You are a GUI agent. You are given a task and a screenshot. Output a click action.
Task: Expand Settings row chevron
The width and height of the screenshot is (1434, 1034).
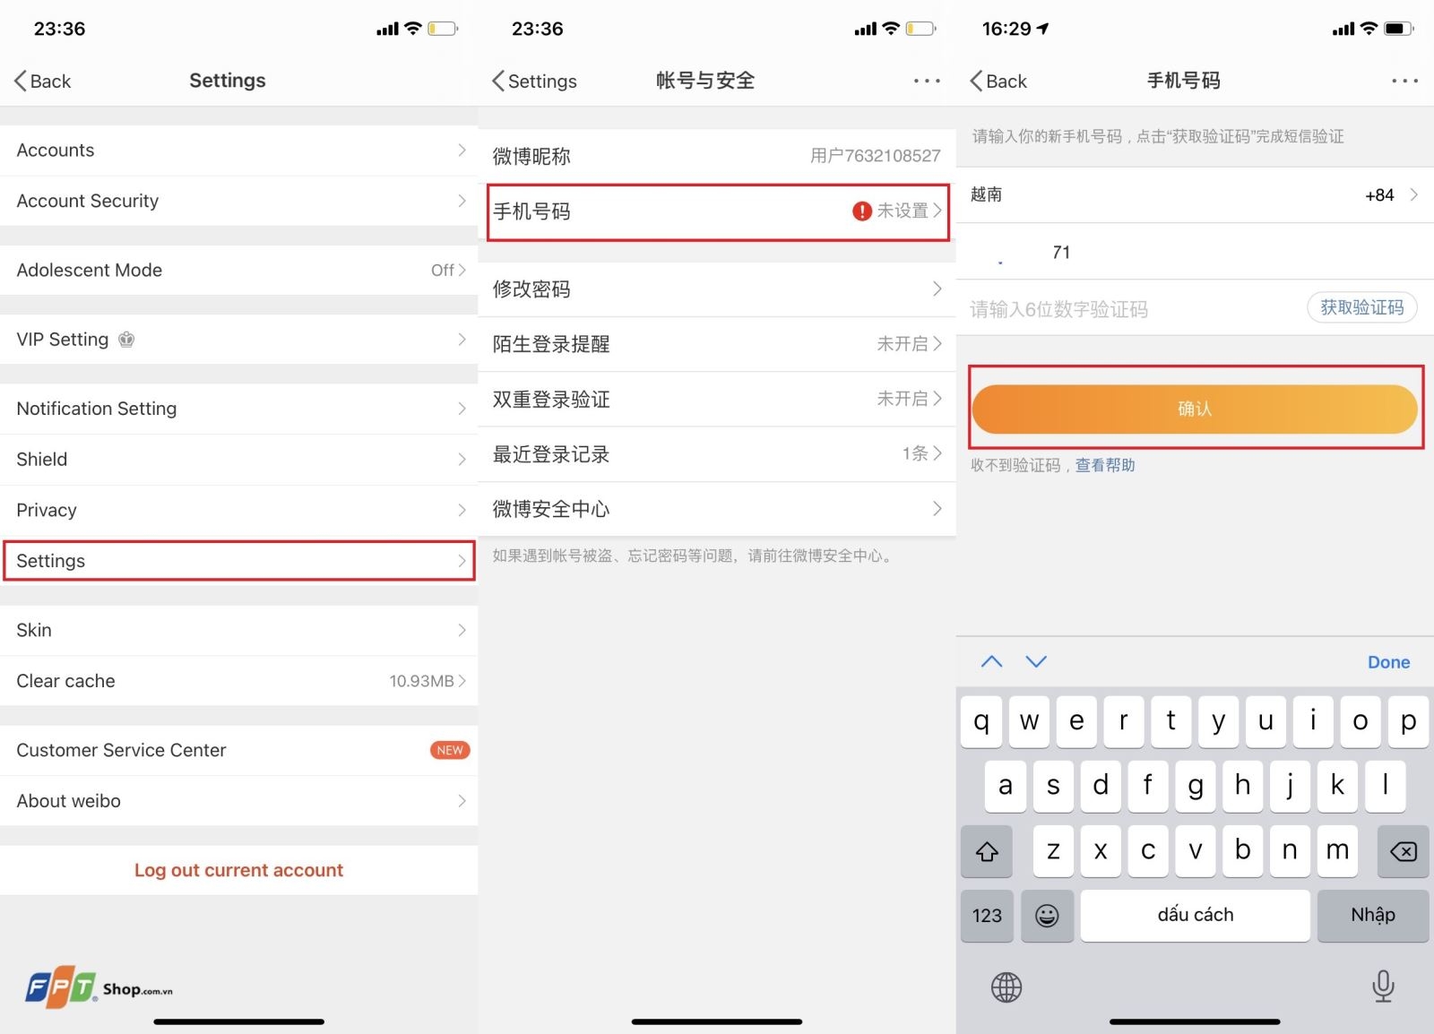(462, 561)
